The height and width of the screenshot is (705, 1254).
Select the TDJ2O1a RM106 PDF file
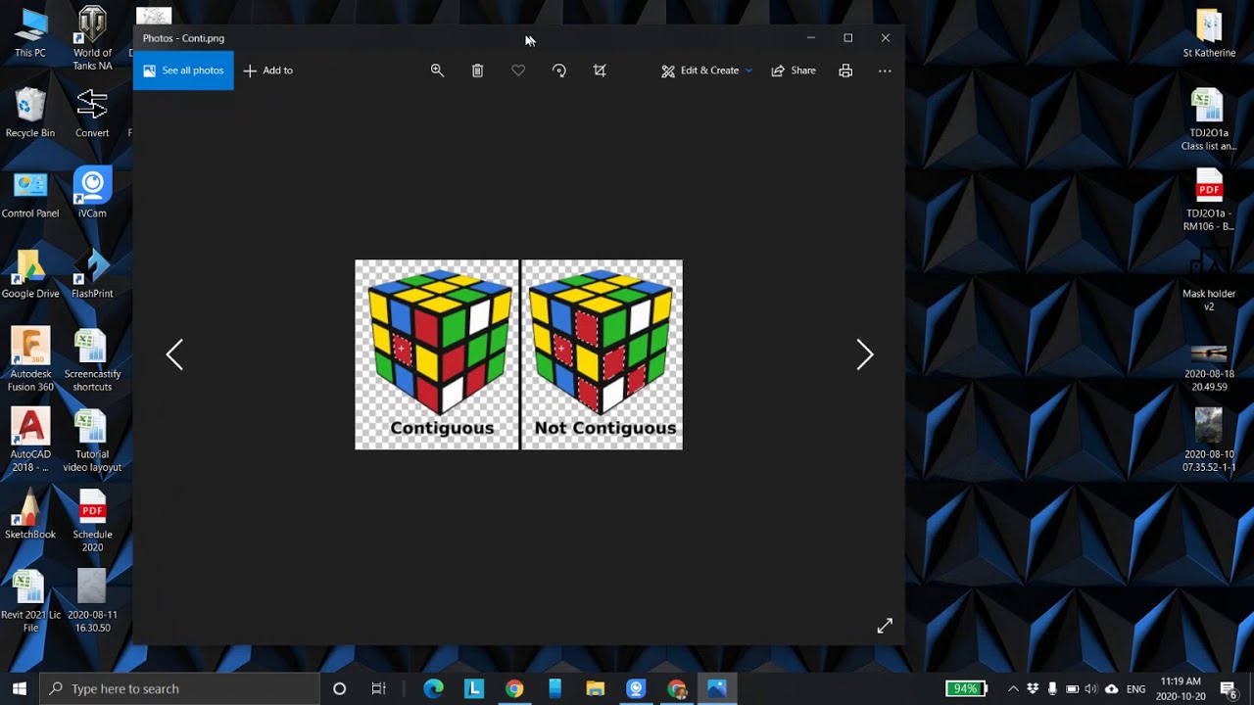1209,200
